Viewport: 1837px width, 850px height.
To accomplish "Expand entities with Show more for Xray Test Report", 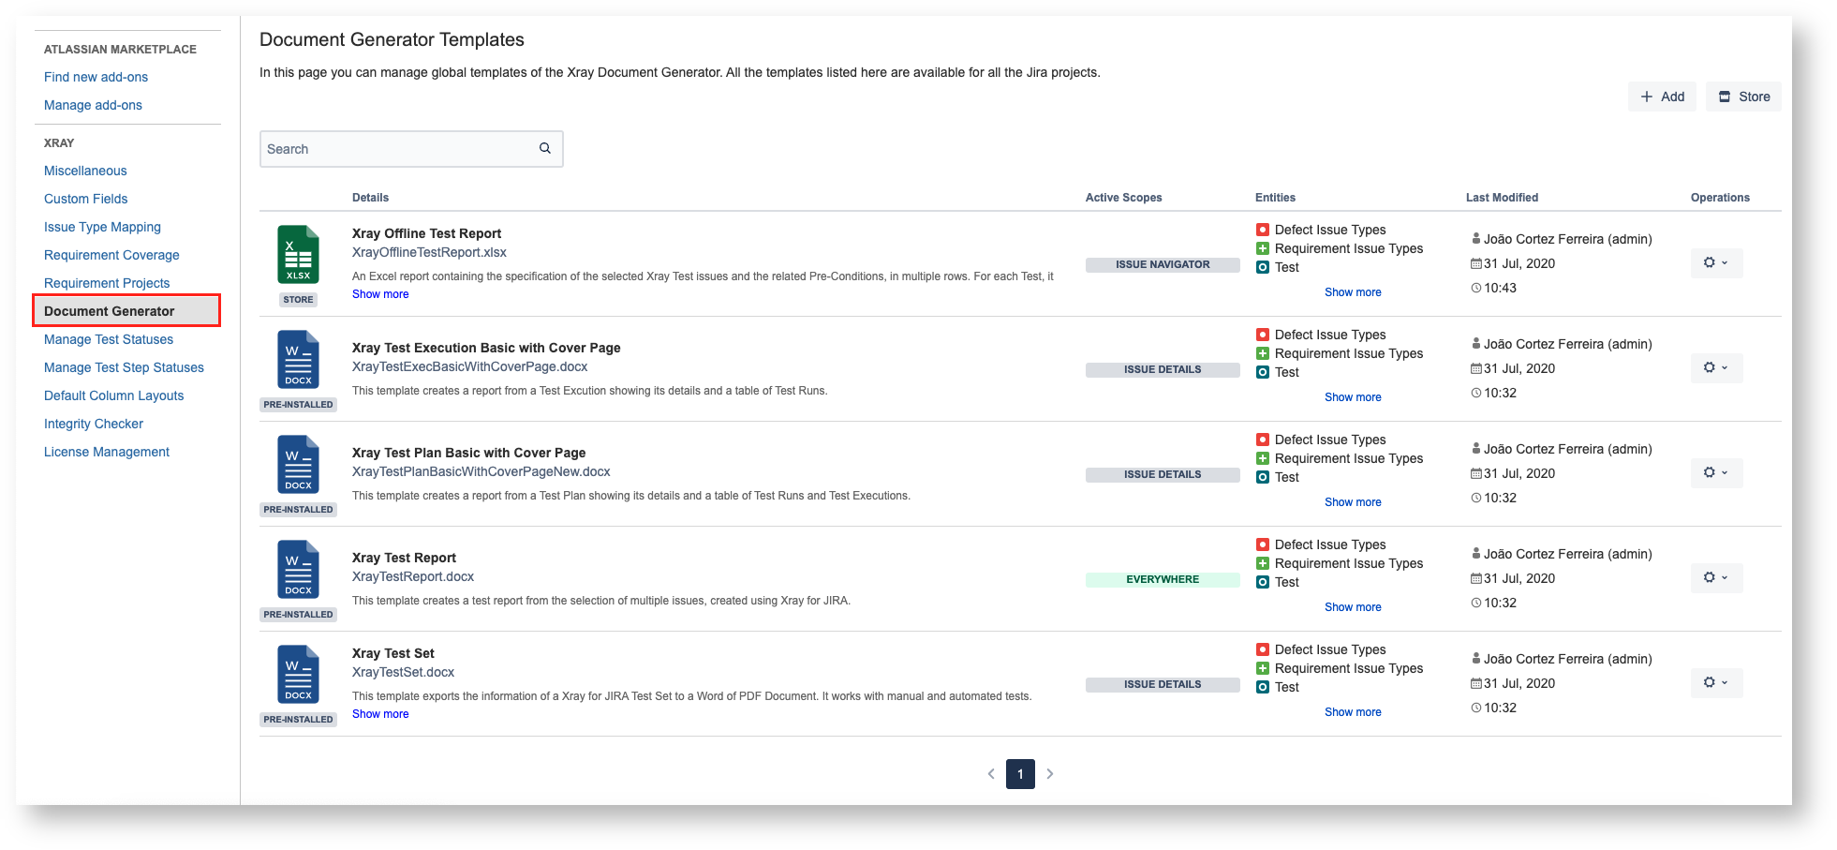I will (x=1353, y=607).
